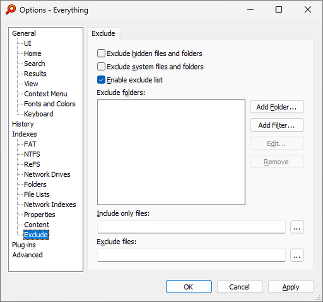The image size is (323, 302).
Task: Open the Home options page
Action: click(x=33, y=53)
